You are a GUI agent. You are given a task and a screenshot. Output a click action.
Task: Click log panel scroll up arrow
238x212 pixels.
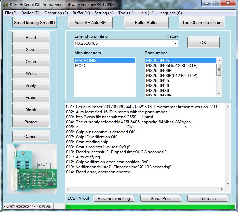pos(228,107)
